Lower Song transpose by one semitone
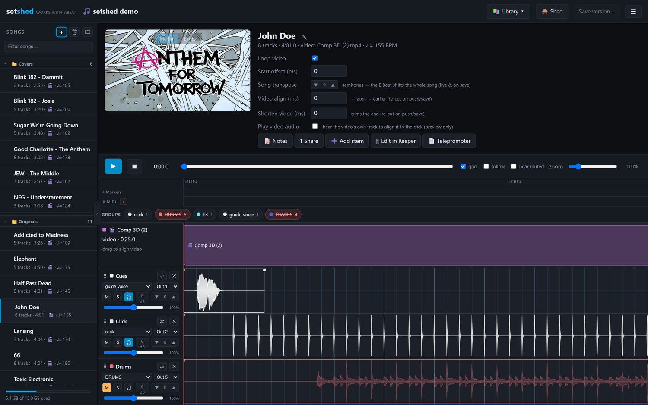Viewport: 648px width, 405px height. (x=316, y=85)
